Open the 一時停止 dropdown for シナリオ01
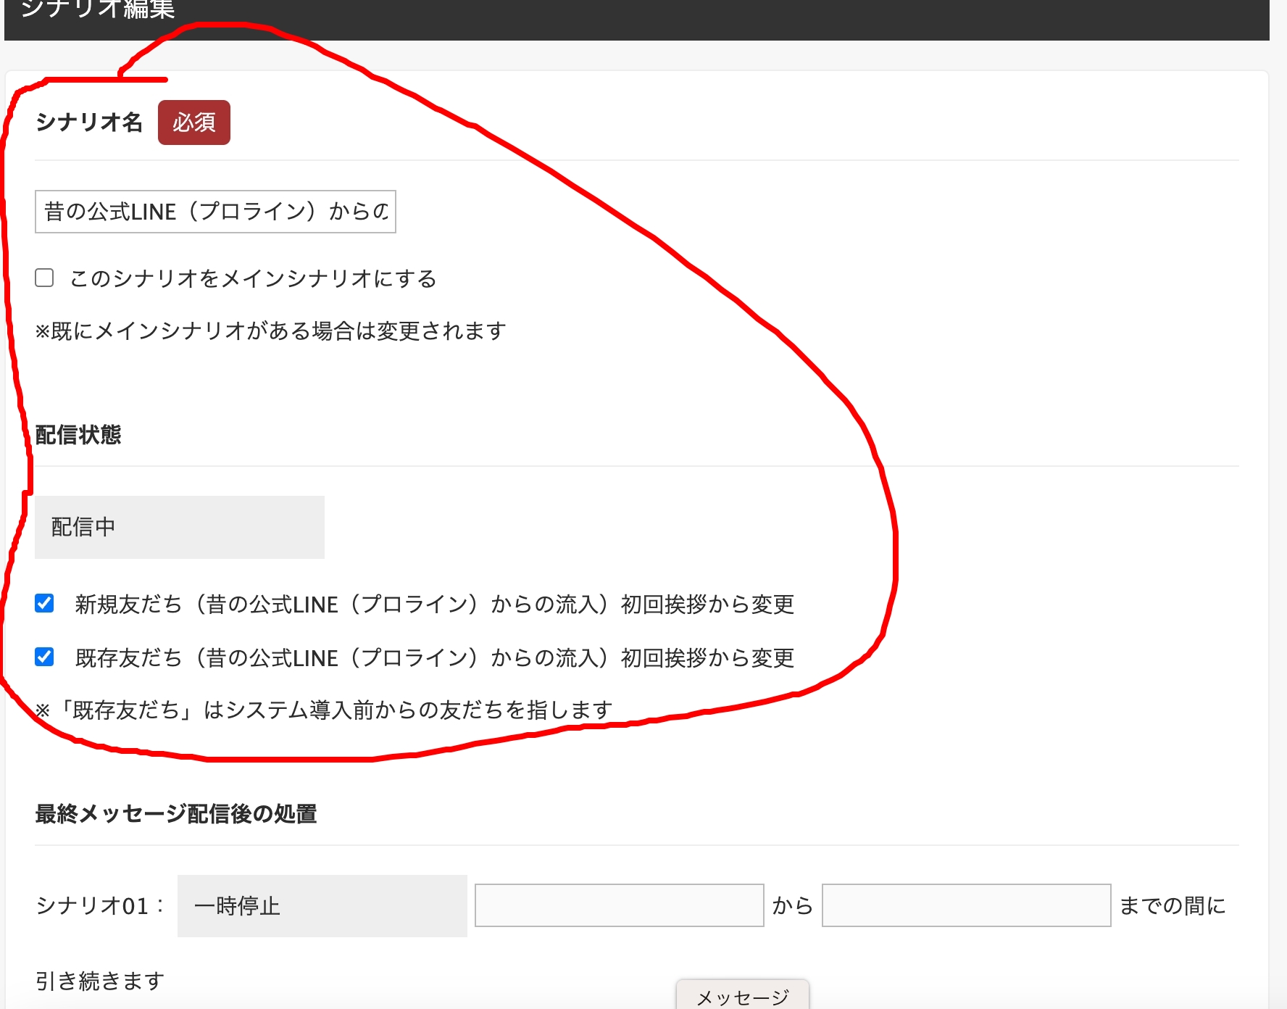Screen dimensions: 1287x1009 [x=322, y=906]
